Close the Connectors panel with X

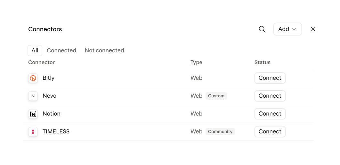point(313,29)
